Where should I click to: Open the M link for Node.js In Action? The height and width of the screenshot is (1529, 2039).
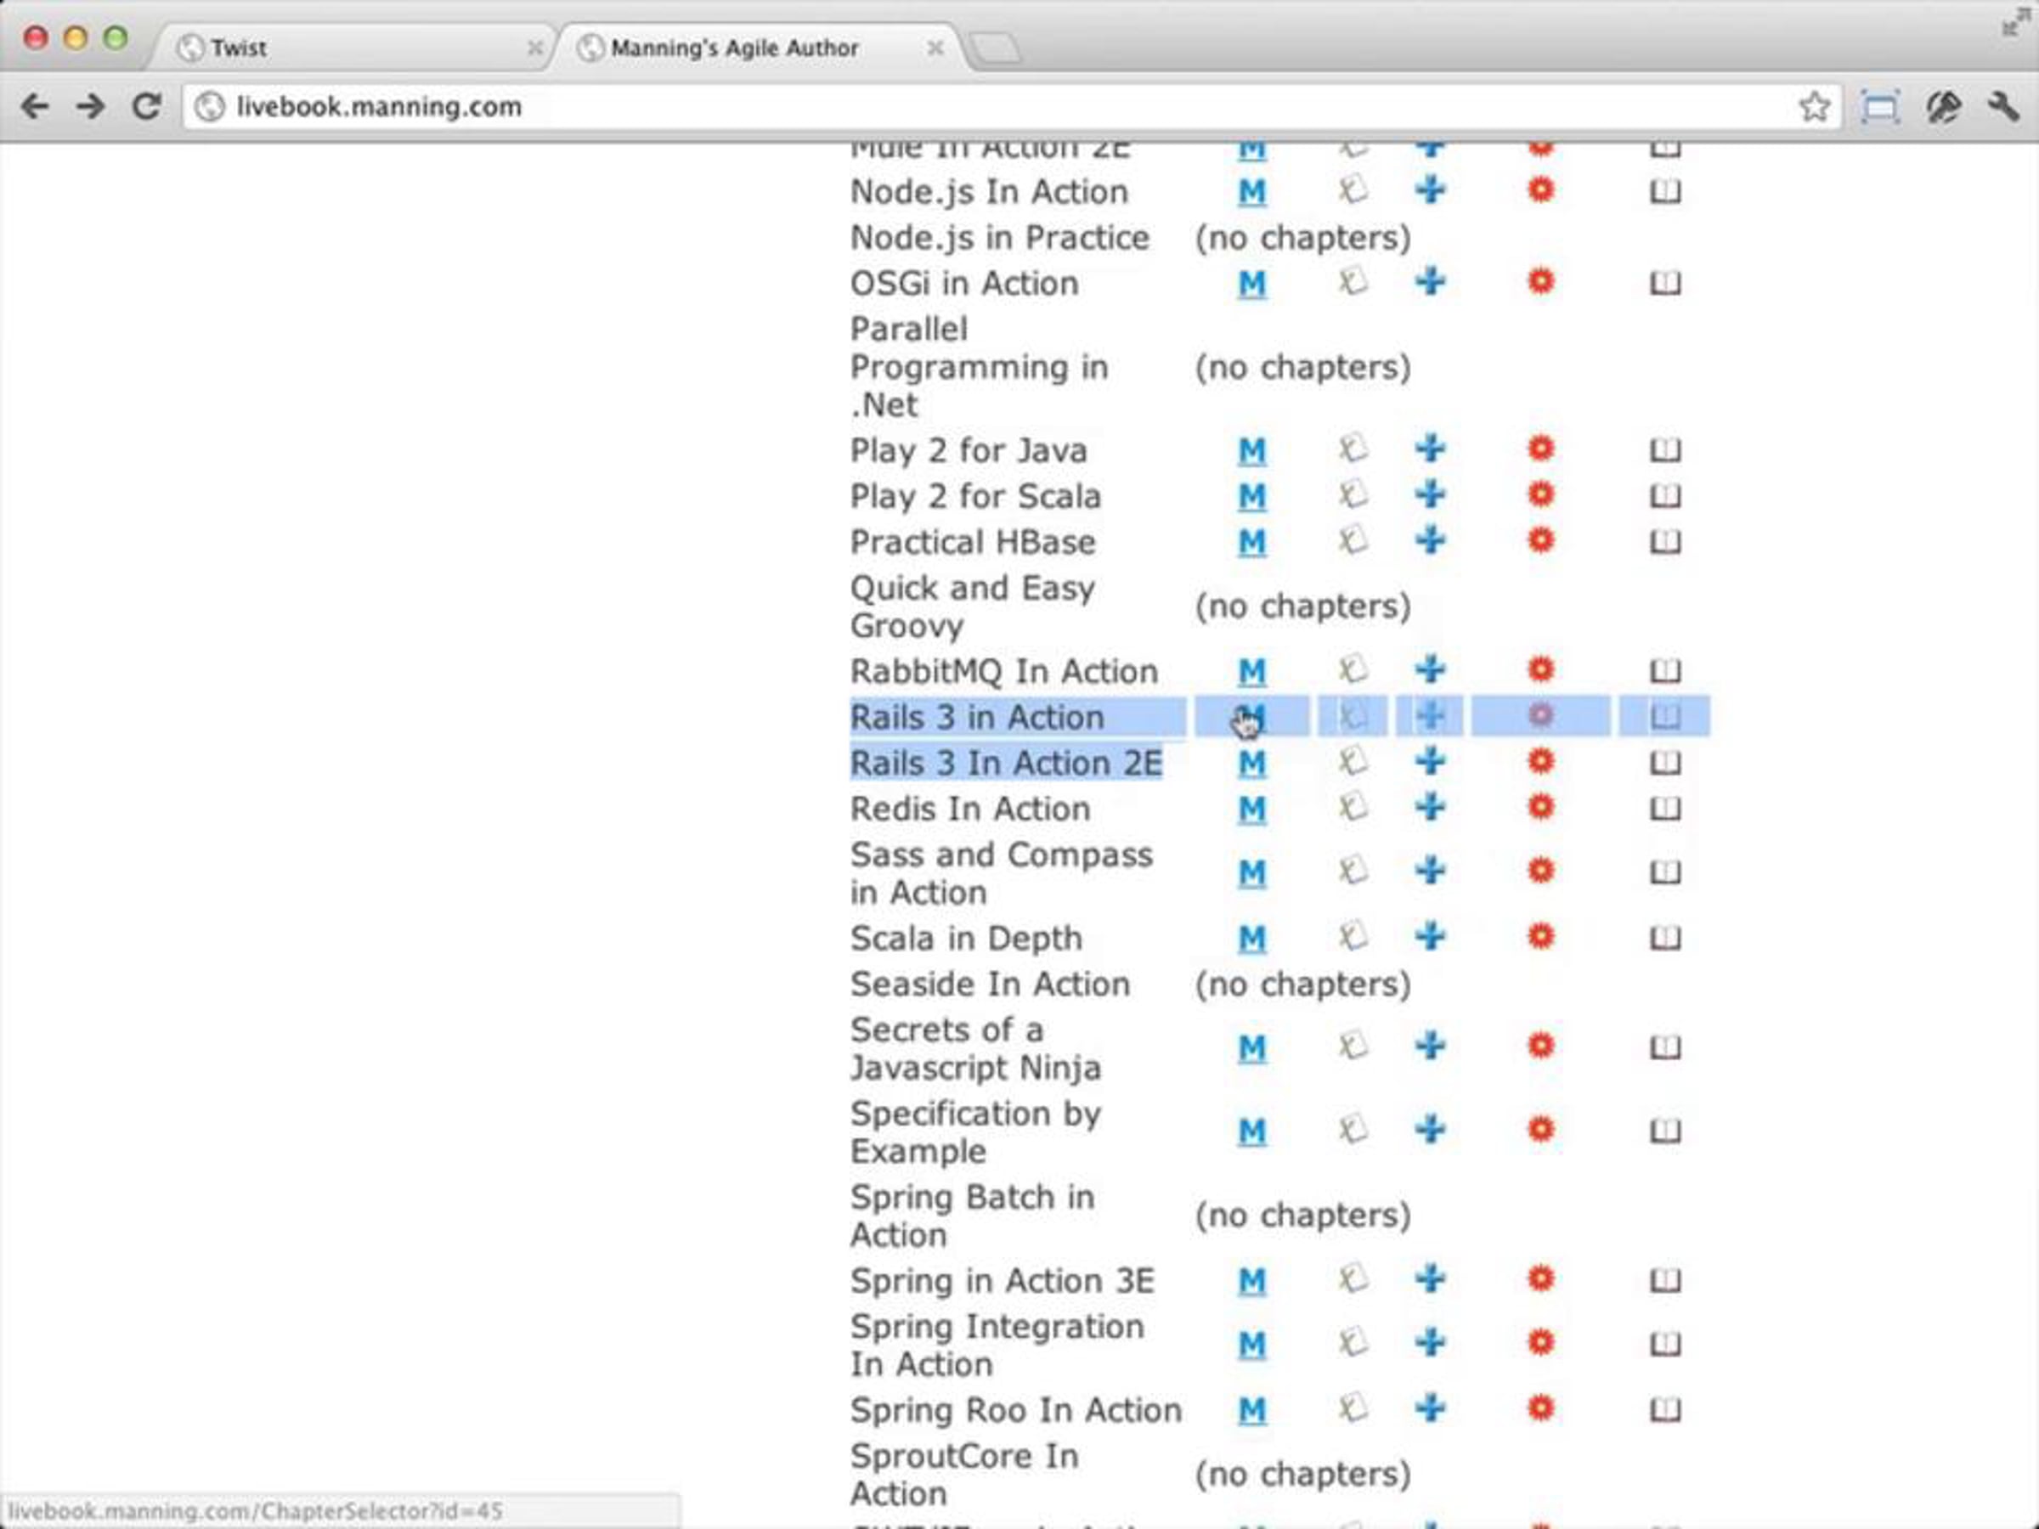click(1251, 192)
